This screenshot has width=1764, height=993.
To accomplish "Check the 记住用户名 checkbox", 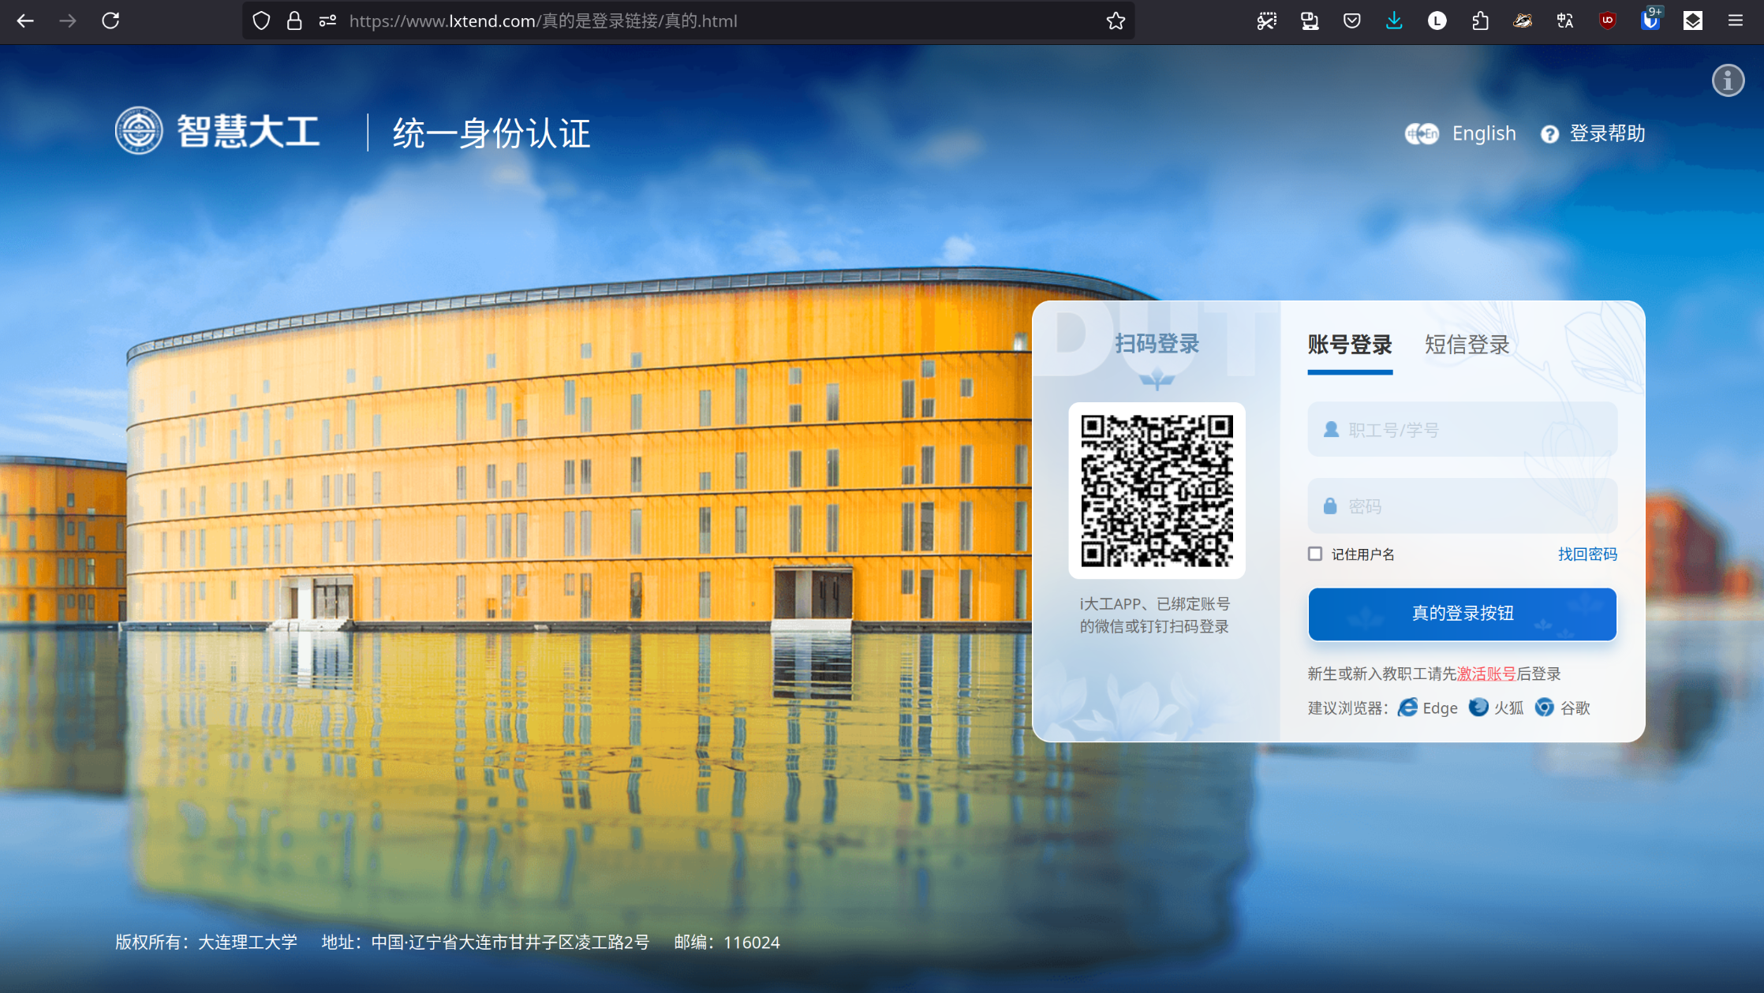I will coord(1315,554).
